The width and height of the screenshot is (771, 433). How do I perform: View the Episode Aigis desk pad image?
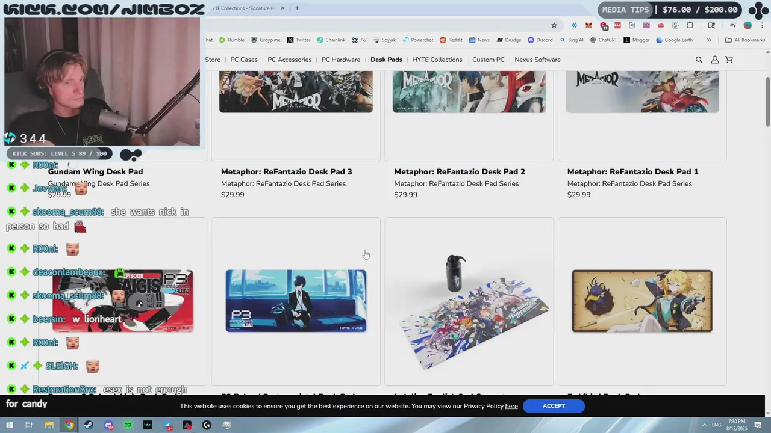123,301
